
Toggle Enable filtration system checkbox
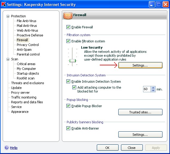(x=68, y=41)
